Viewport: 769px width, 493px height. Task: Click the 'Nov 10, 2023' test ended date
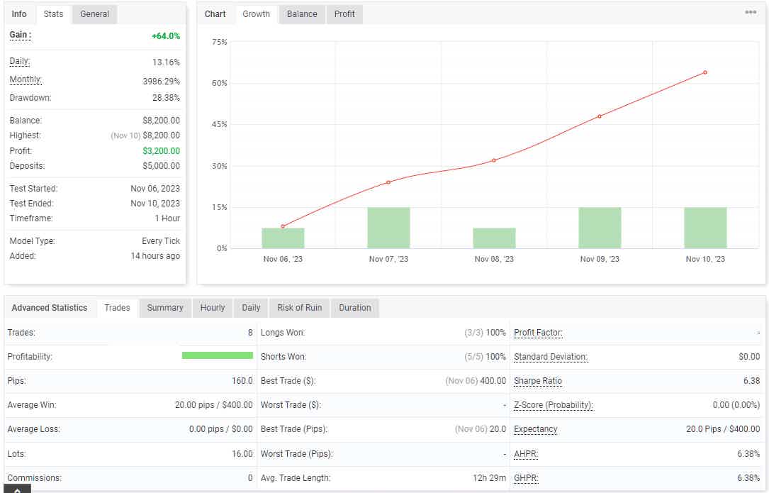click(155, 204)
